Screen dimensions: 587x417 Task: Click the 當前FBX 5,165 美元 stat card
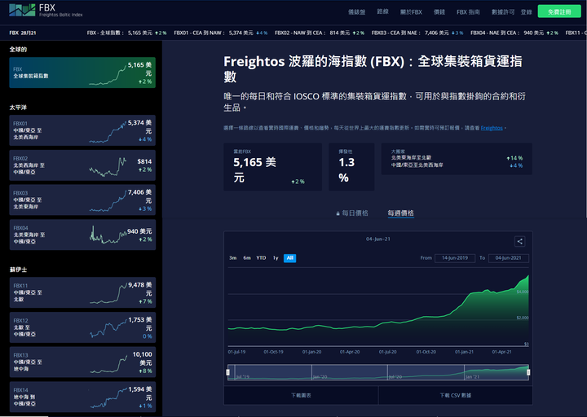click(272, 167)
